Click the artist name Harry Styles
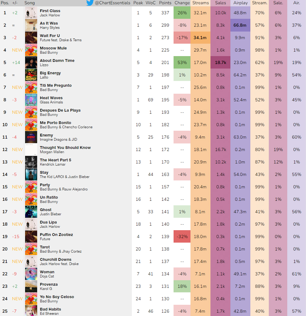Screen dimensions: 306x316 pyautogui.click(x=50, y=28)
